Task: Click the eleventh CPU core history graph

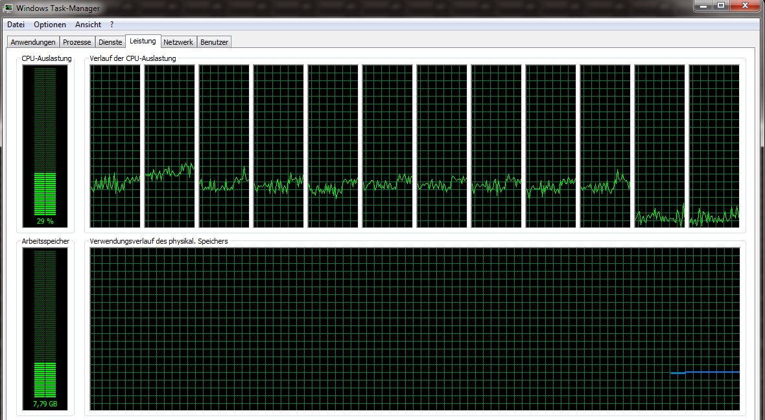Action: pos(659,146)
